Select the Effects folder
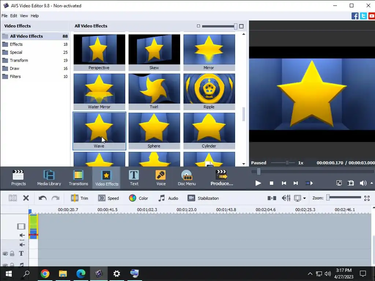Viewport: 375px width, 281px height. tap(35, 44)
